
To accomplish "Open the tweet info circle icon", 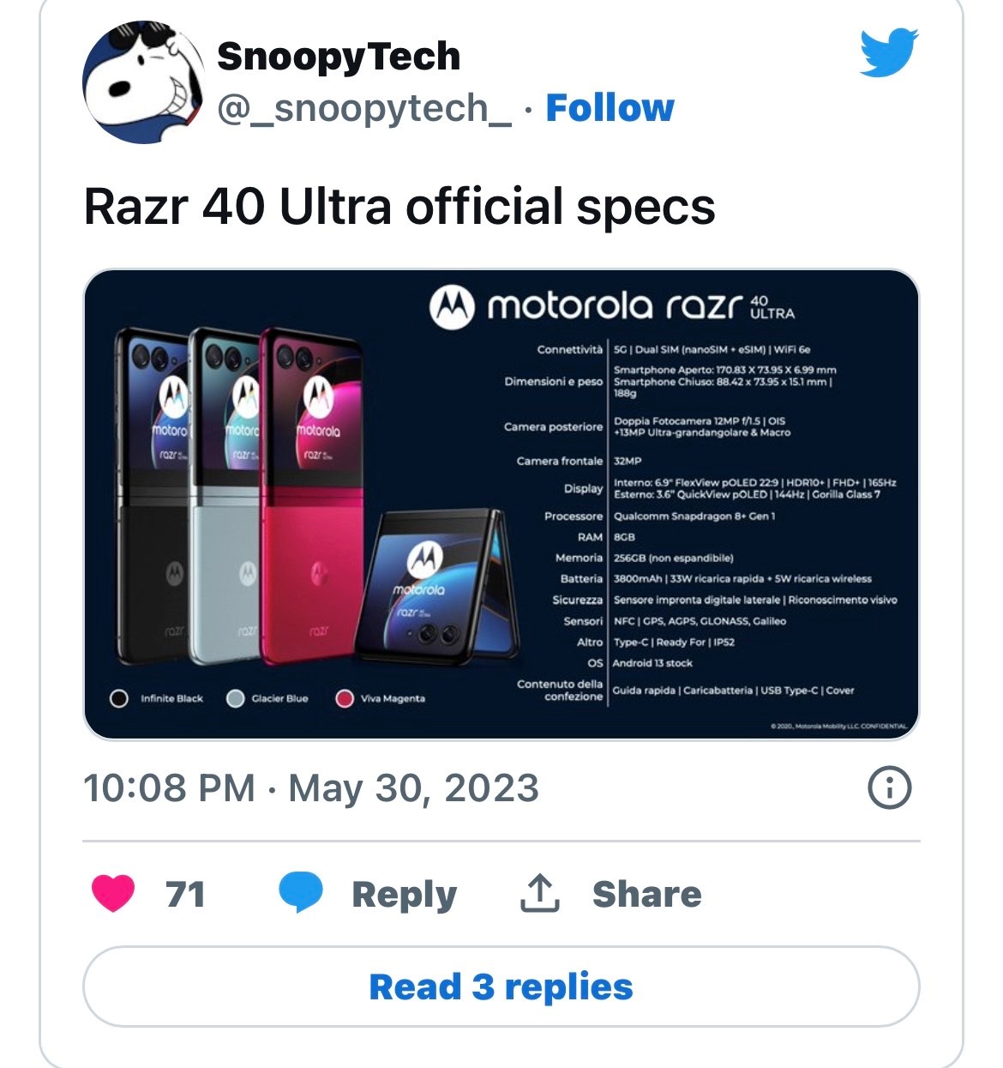I will pyautogui.click(x=890, y=787).
